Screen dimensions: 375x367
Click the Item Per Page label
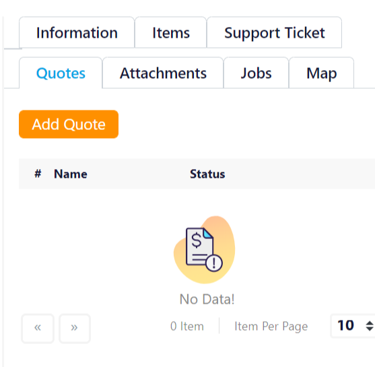[x=271, y=327]
